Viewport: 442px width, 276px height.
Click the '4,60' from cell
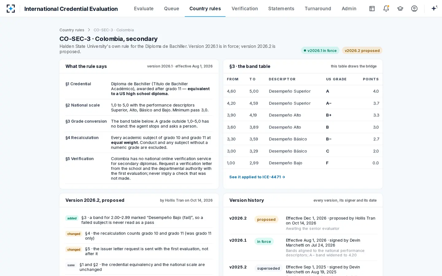[231, 91]
